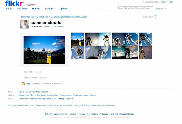Open last bottom-row dusk Gundam thumbnail
Viewport: 182px width, 124px height.
coord(145,53)
